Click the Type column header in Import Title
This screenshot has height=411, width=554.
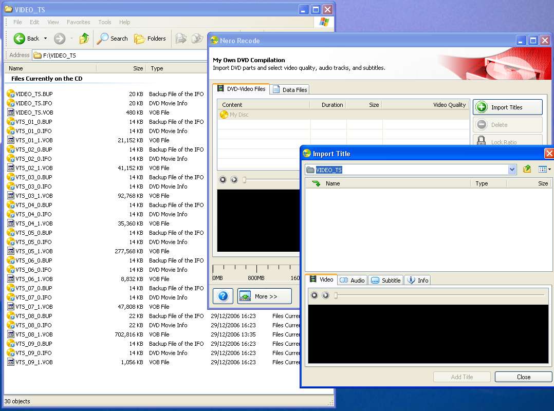pos(489,183)
